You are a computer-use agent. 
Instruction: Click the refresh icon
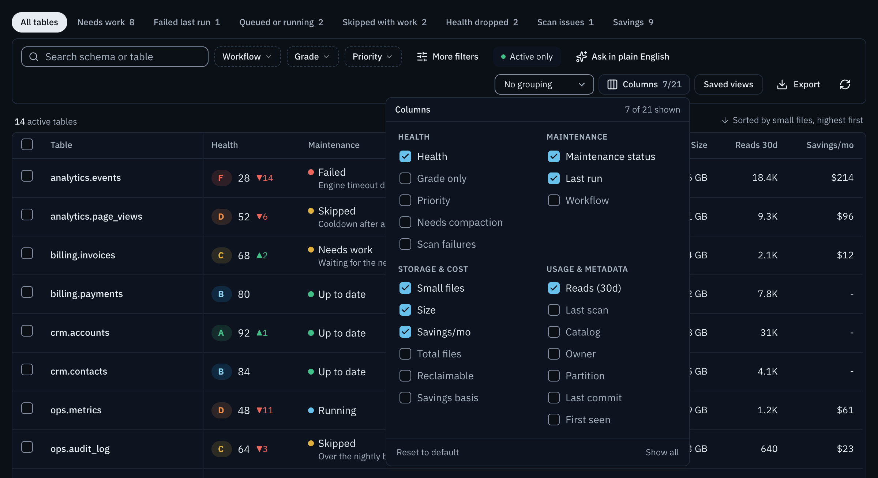pyautogui.click(x=845, y=84)
